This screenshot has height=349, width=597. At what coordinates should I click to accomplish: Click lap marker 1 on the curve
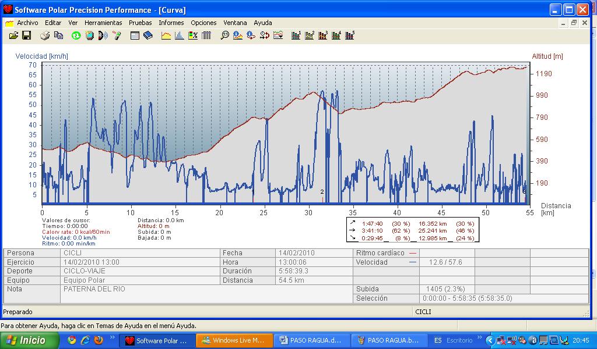253,193
